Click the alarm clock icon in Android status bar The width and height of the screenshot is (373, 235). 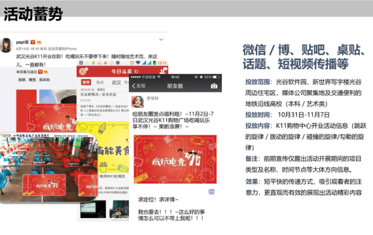point(132,63)
